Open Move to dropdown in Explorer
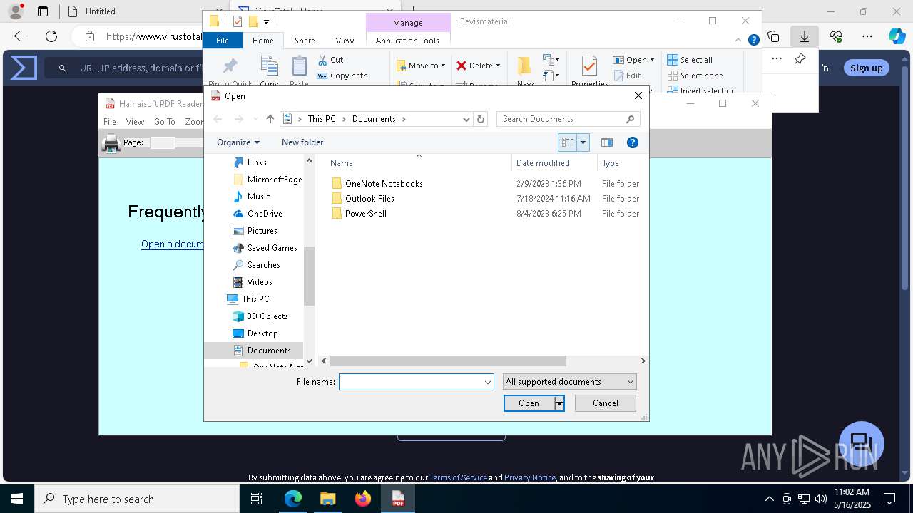The image size is (913, 513). tap(421, 66)
